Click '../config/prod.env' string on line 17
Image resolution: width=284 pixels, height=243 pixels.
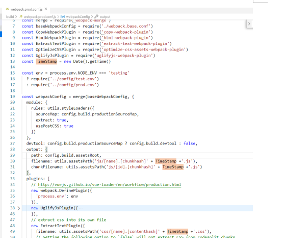tap(73, 85)
